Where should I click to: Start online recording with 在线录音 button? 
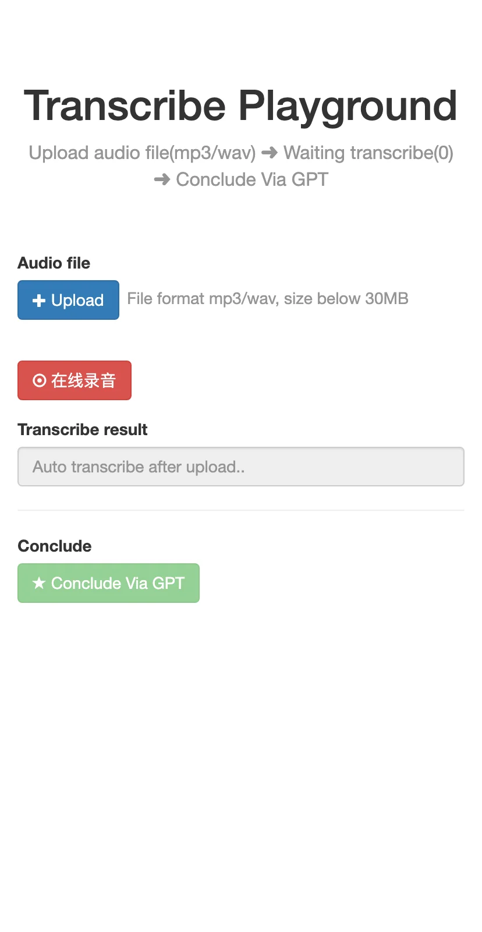pyautogui.click(x=75, y=380)
